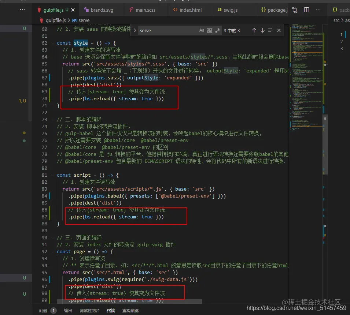Split the editor to the right
The image size is (350, 315).
(x=306, y=10)
